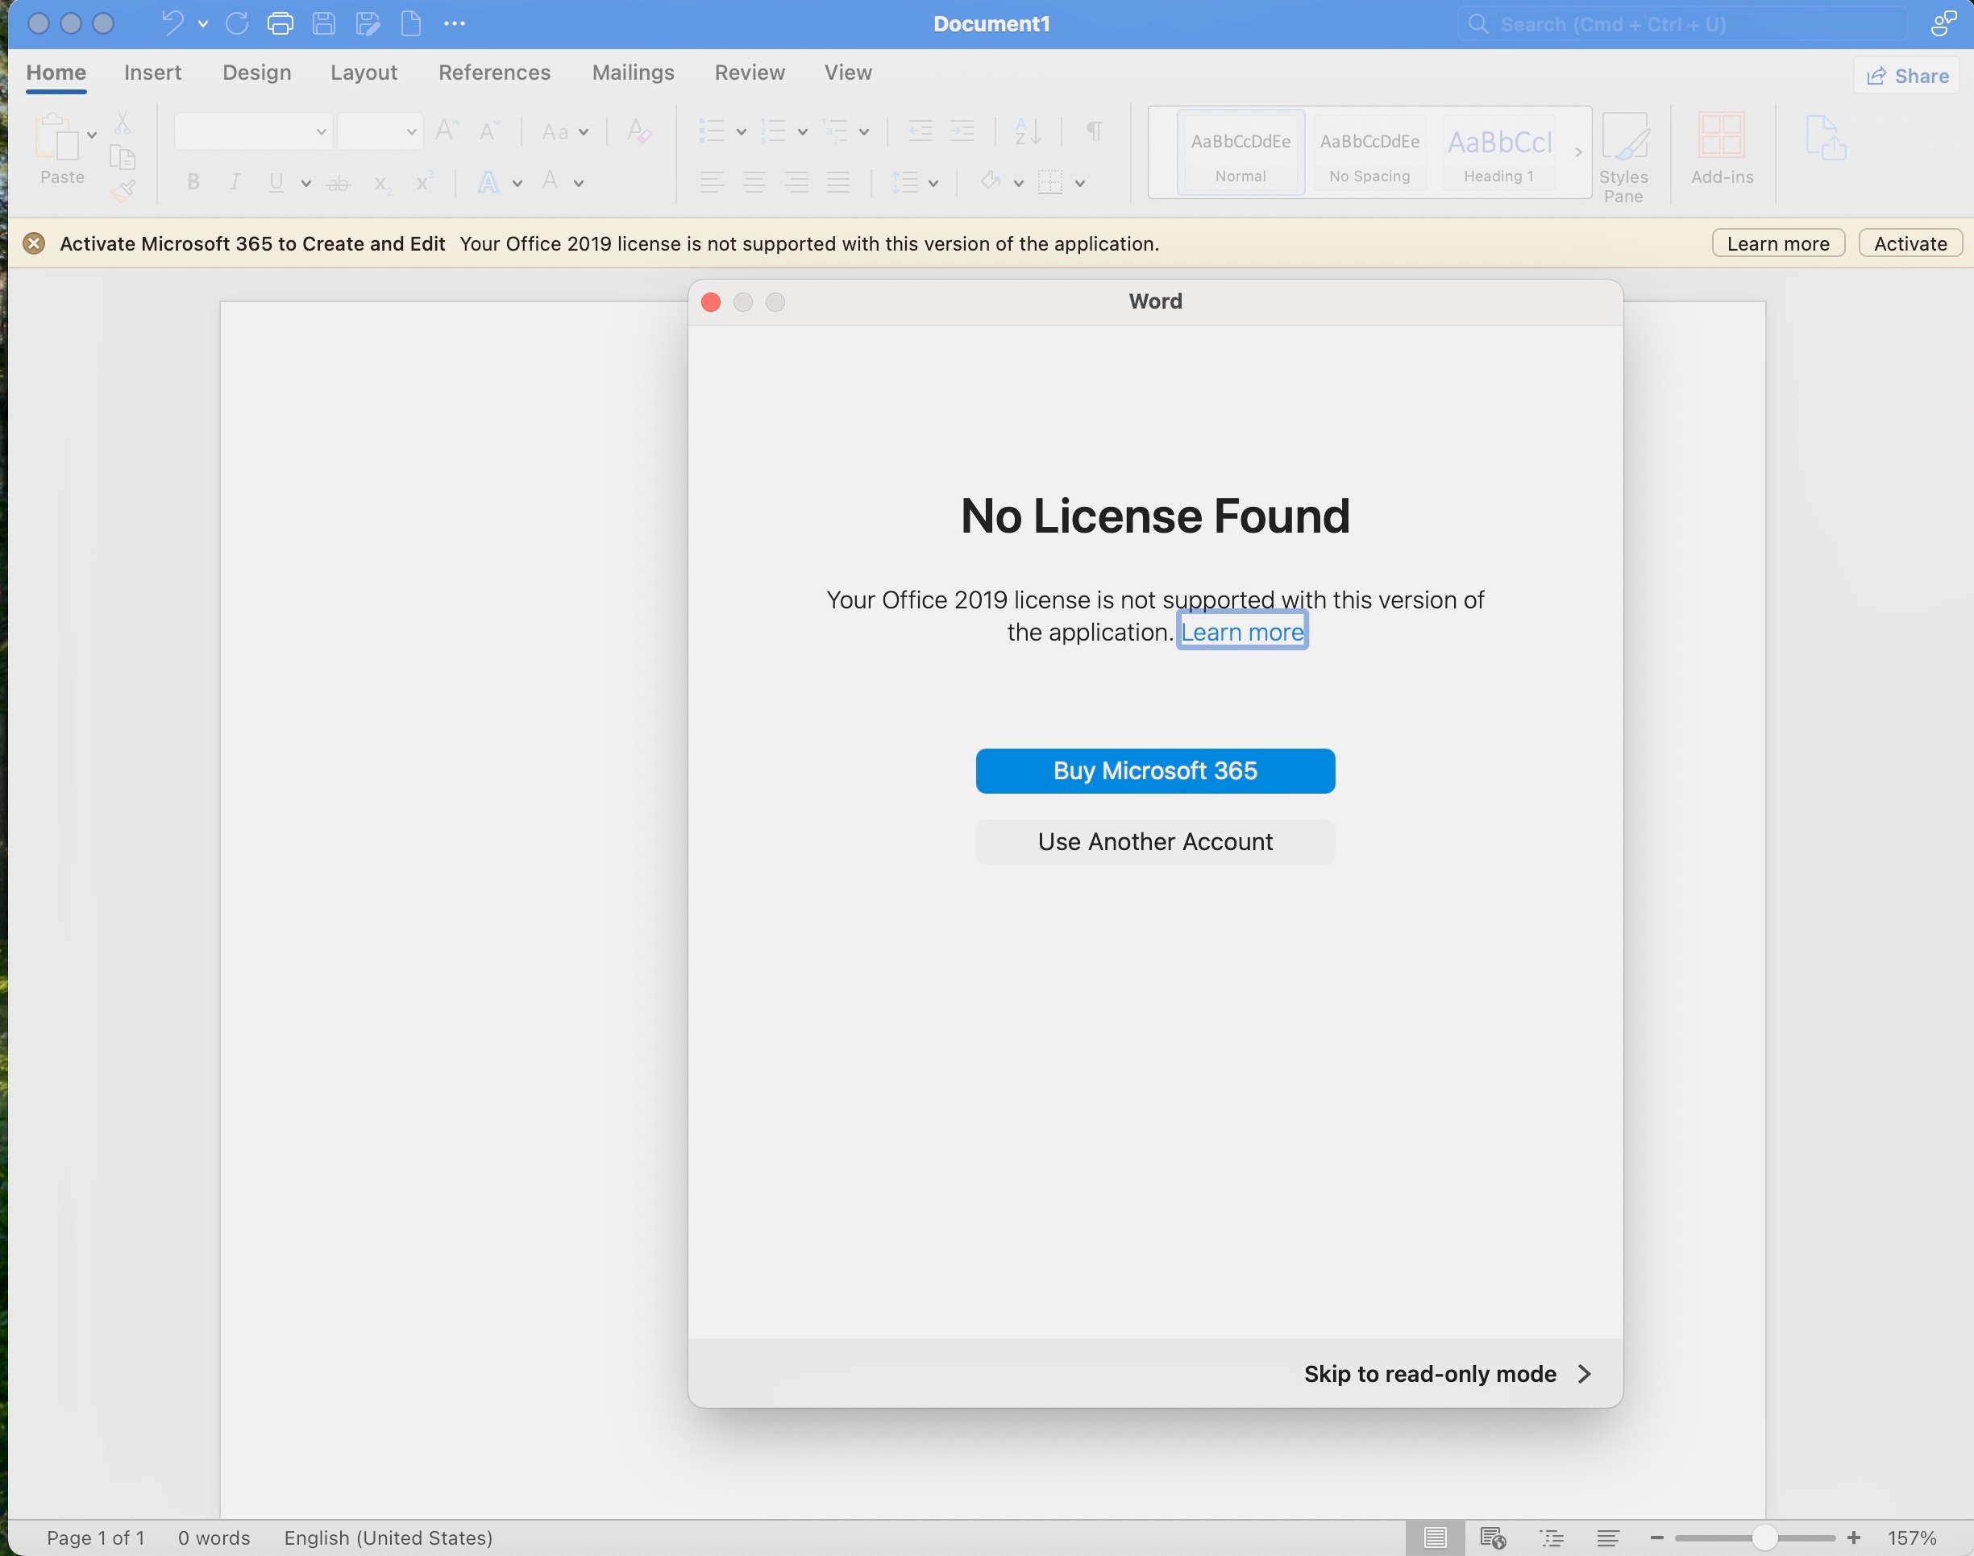This screenshot has height=1556, width=1974.
Task: Click the zoom in plus button
Action: pos(1853,1537)
